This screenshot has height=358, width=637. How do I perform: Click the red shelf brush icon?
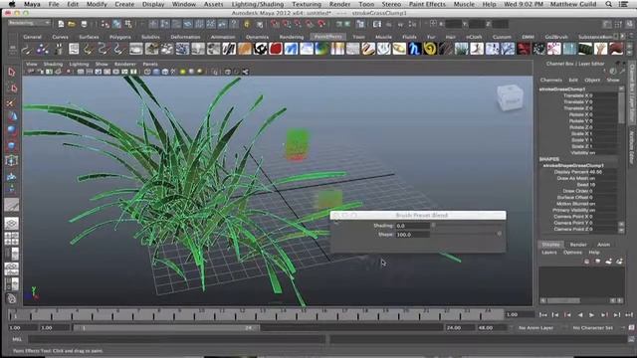coord(276,49)
